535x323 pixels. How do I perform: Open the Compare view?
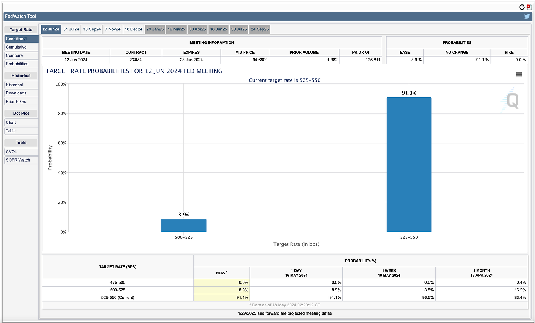point(21,55)
